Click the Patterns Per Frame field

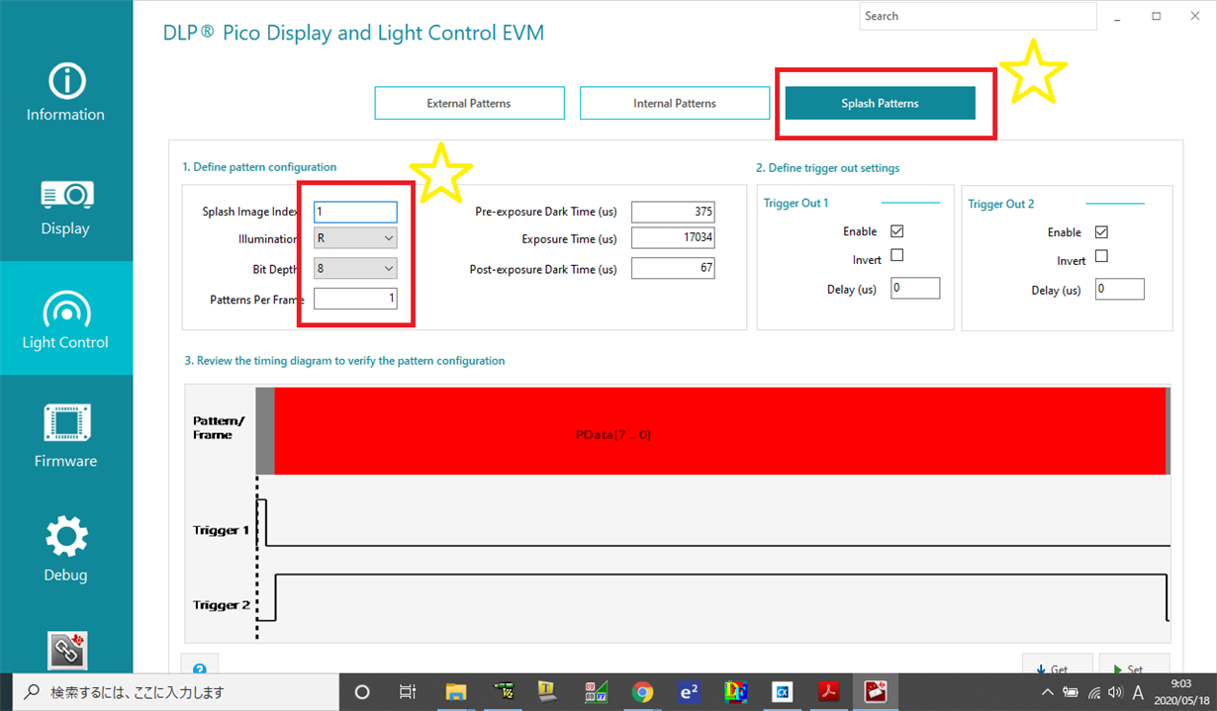(355, 298)
